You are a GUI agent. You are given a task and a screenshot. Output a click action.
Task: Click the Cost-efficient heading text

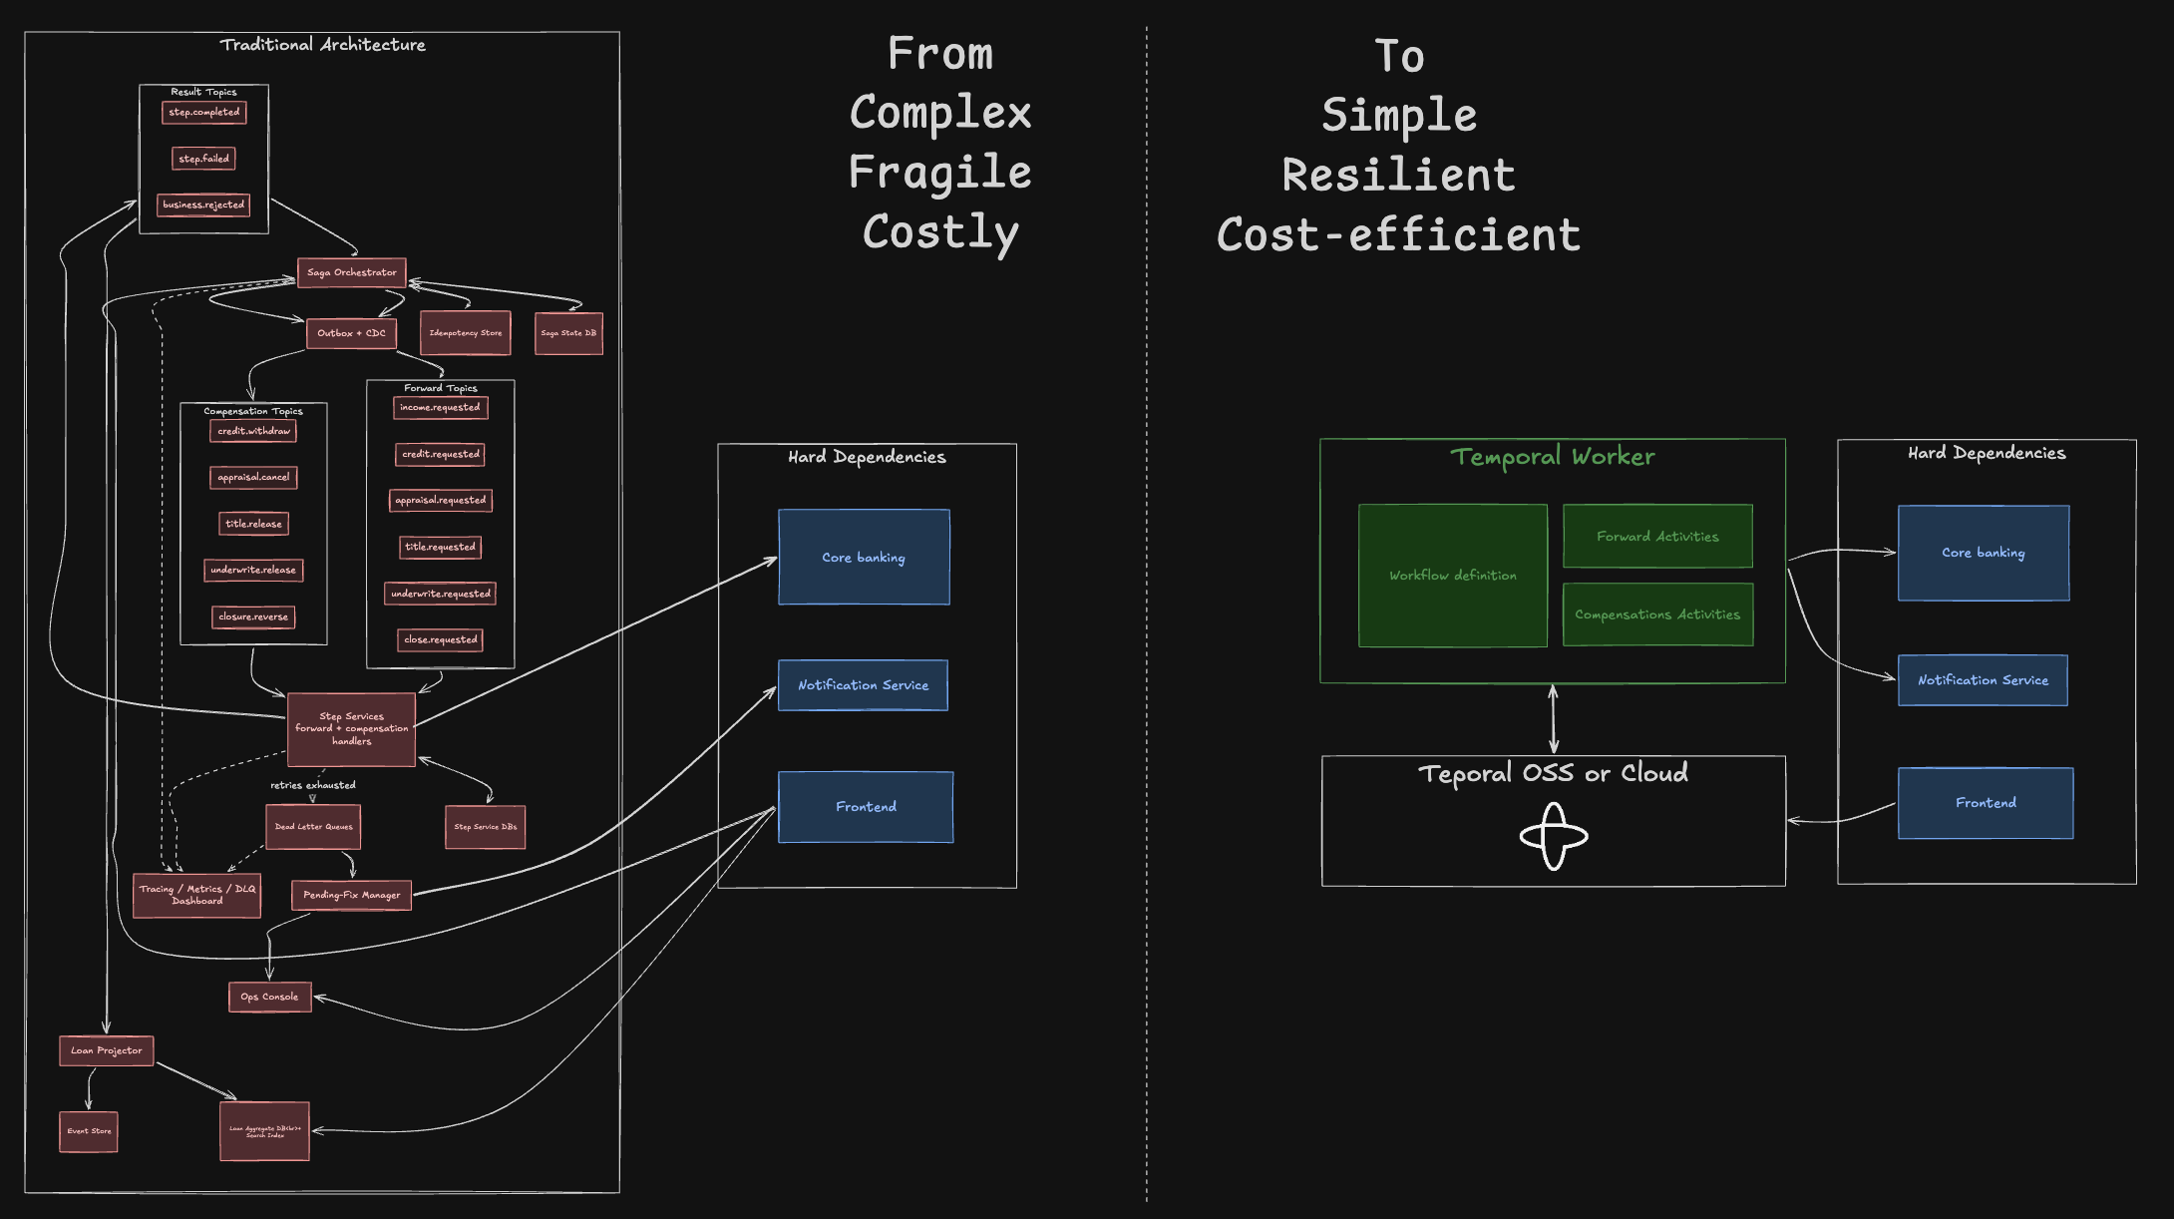pos(1398,234)
